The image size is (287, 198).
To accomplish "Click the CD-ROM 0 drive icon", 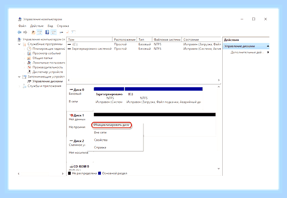I will [x=71, y=167].
